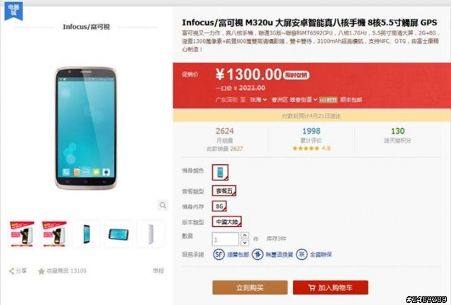Add the phone to shopping cart
This screenshot has height=305, width=451.
click(x=330, y=287)
